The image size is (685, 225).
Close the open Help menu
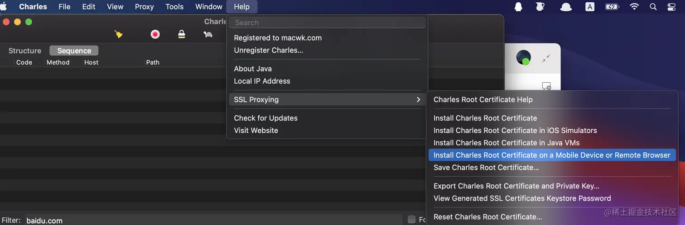(x=242, y=6)
